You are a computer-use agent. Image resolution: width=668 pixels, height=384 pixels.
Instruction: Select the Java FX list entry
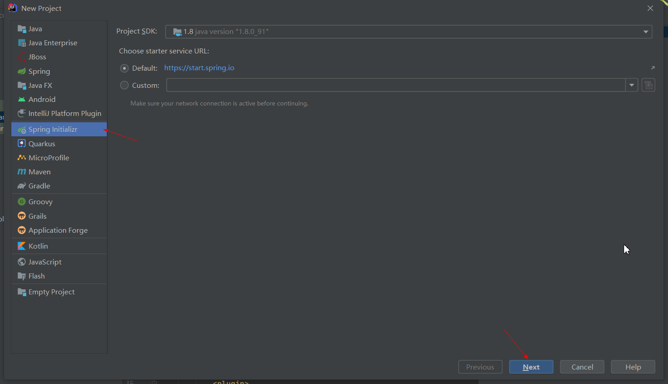click(x=59, y=85)
